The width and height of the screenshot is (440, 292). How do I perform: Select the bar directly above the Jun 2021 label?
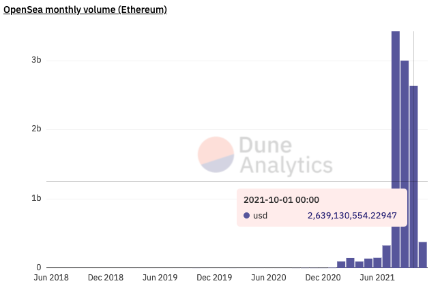click(x=377, y=263)
